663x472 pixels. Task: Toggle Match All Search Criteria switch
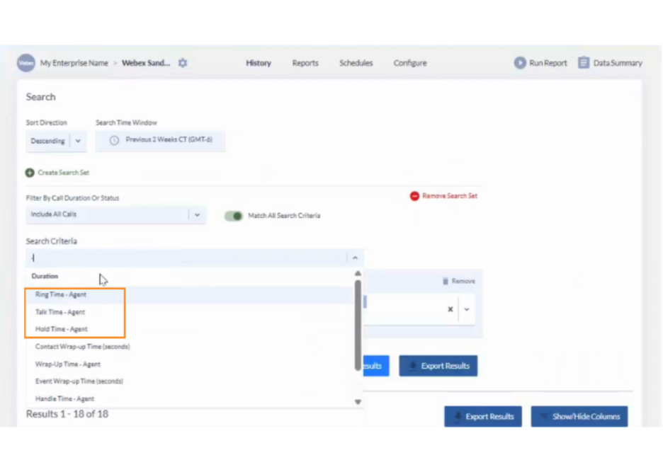(233, 216)
